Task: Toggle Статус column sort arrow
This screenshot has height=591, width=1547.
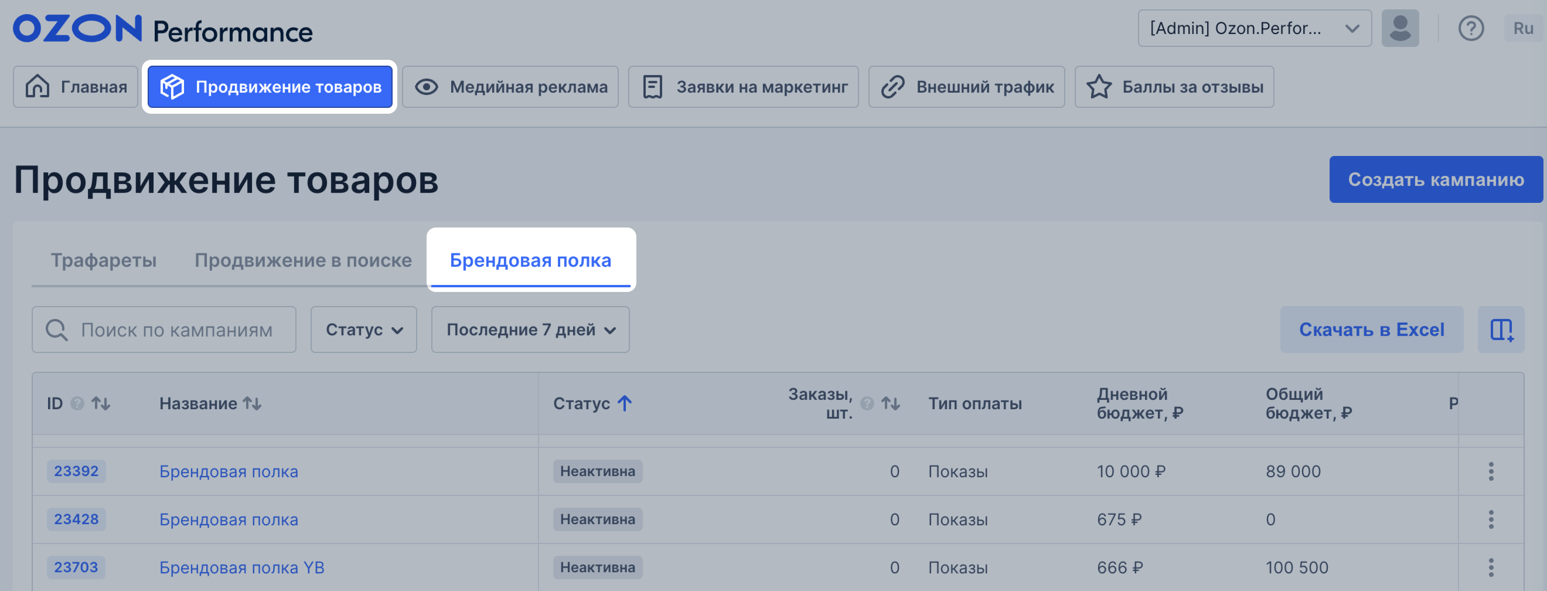Action: [625, 403]
